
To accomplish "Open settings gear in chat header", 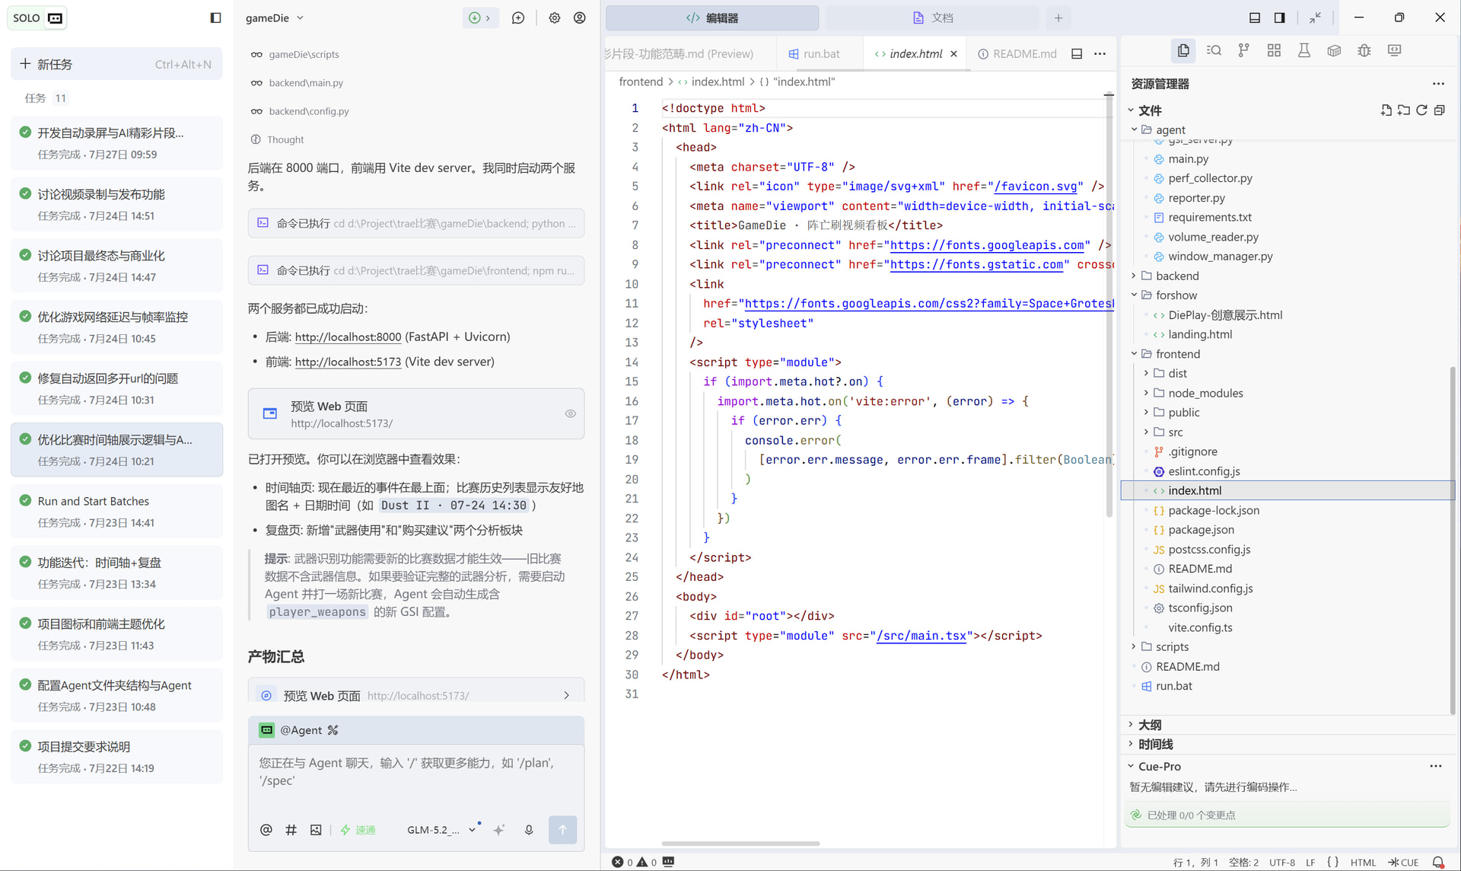I will pyautogui.click(x=555, y=18).
